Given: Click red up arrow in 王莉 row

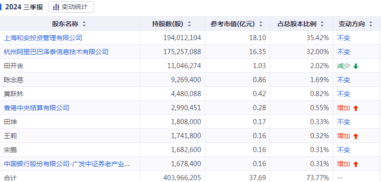Looking at the screenshot, I should click(x=355, y=136).
